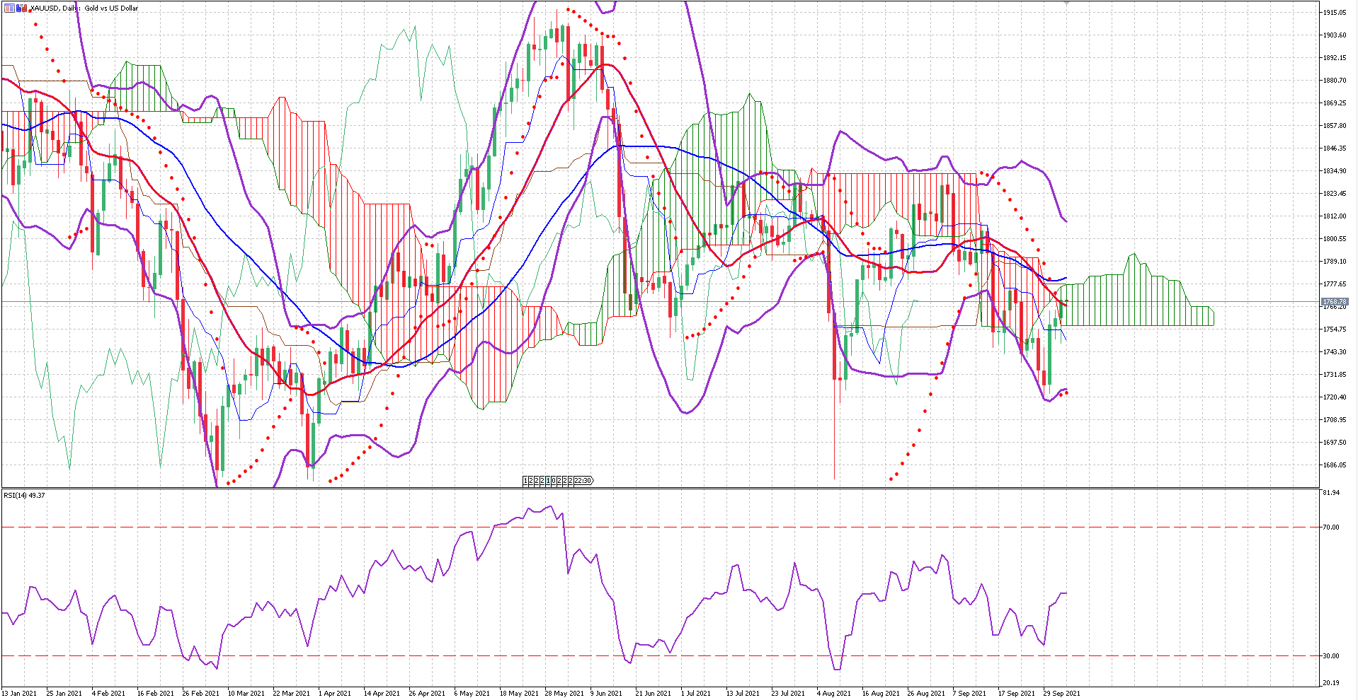This screenshot has width=1358, height=700.
Task: Click the event marker labeled 0
Action: pyautogui.click(x=554, y=481)
